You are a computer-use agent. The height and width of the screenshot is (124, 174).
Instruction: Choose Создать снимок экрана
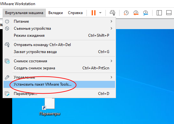click(59, 68)
